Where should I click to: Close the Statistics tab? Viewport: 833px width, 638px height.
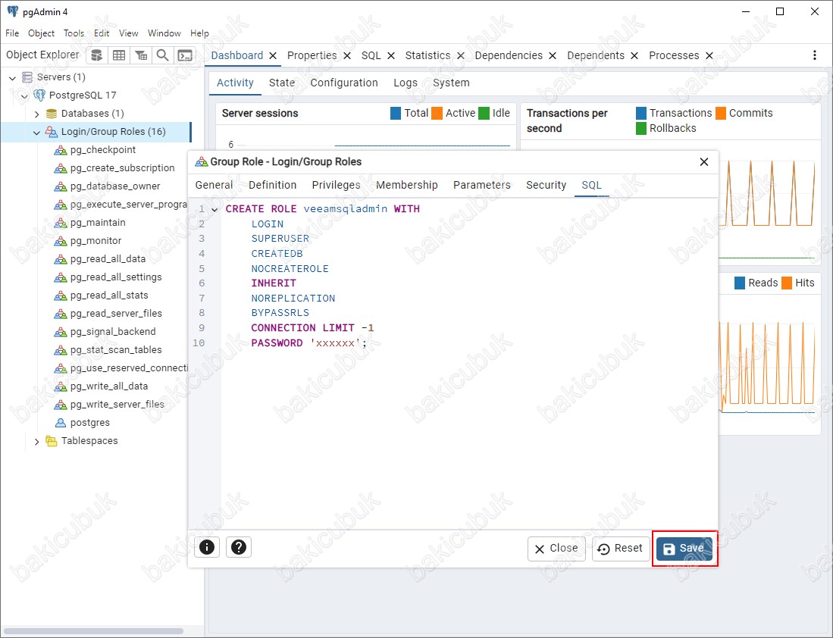coord(461,56)
